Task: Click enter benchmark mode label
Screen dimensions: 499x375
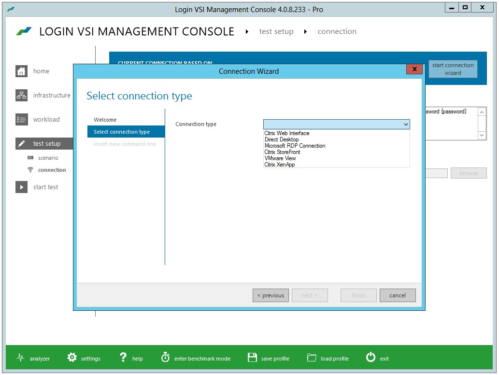Action: [202, 359]
